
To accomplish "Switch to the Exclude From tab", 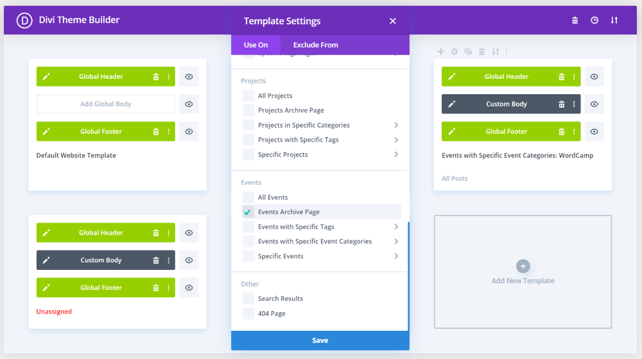I will (316, 45).
